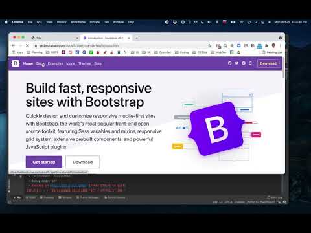The height and width of the screenshot is (233, 311).
Task: Open the Open Collective icon in navbar
Action: pos(250,63)
